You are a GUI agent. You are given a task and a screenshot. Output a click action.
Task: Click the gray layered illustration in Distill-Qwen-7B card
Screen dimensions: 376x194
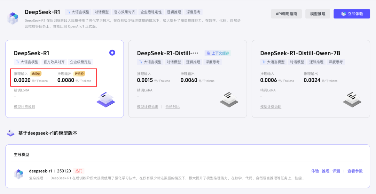point(352,100)
